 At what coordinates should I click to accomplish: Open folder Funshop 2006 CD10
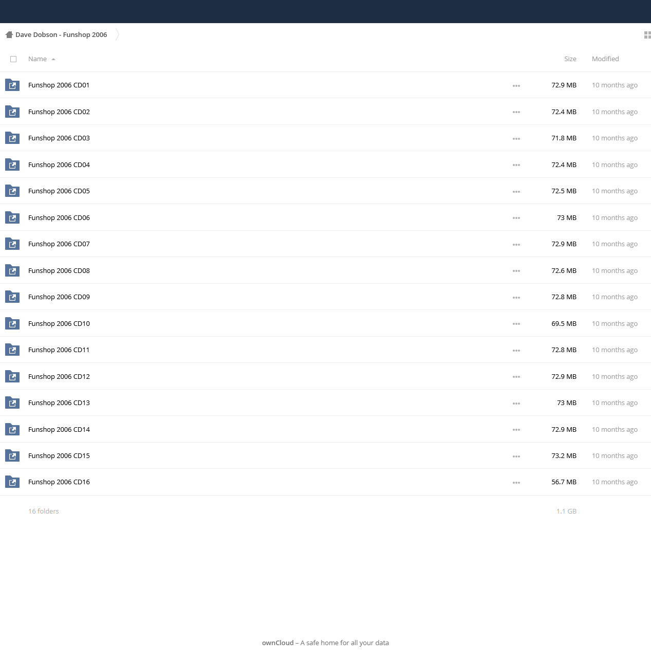point(59,323)
